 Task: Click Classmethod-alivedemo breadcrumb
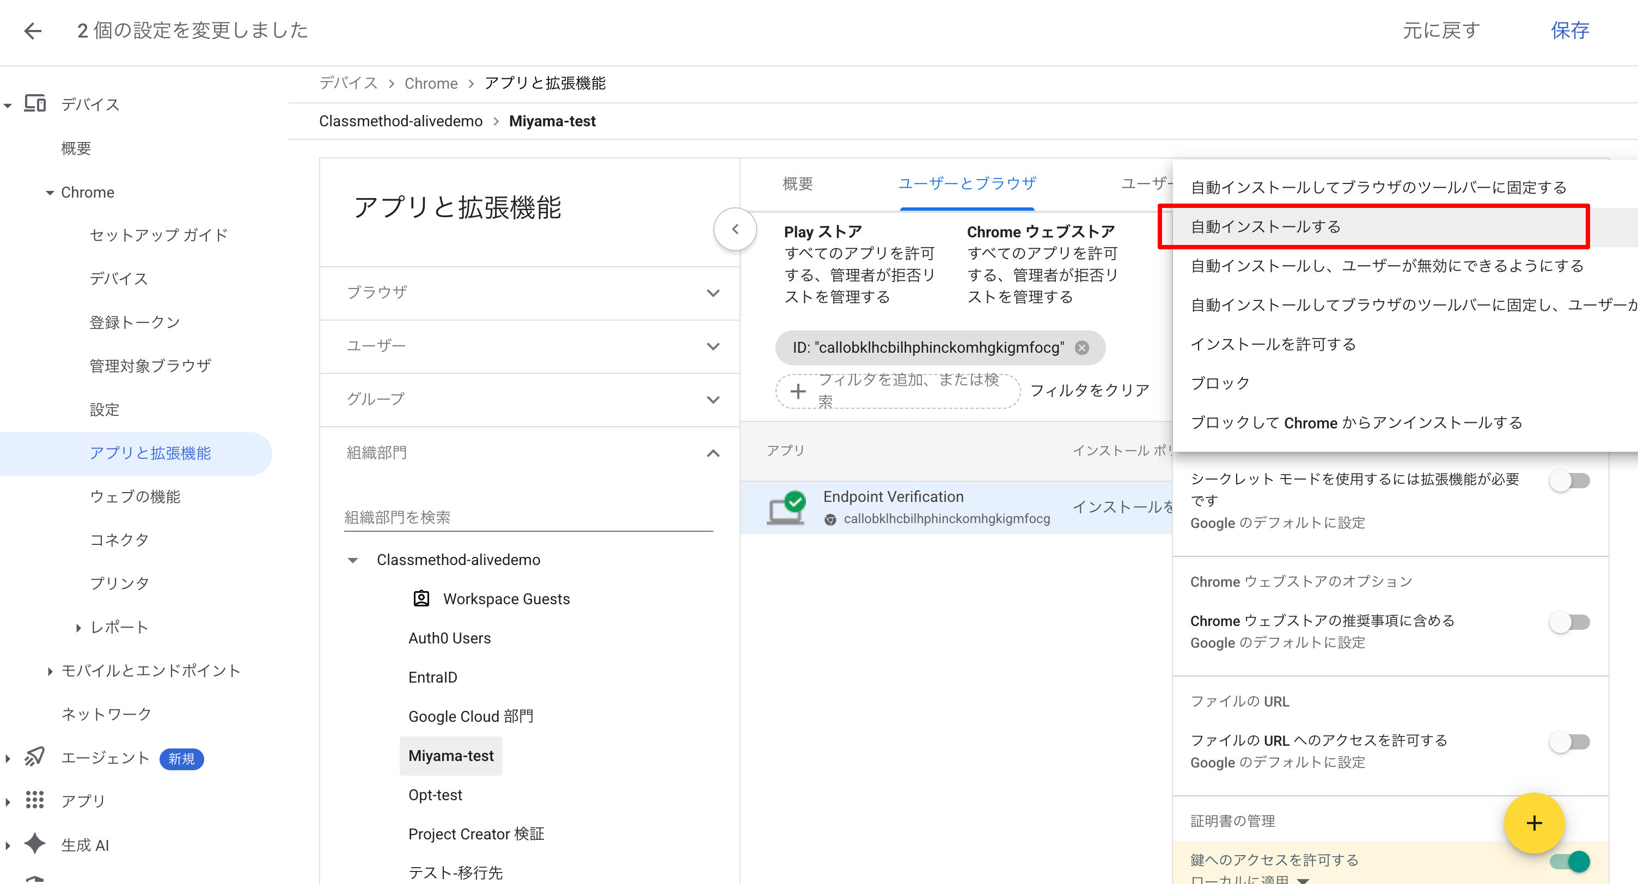(x=401, y=121)
